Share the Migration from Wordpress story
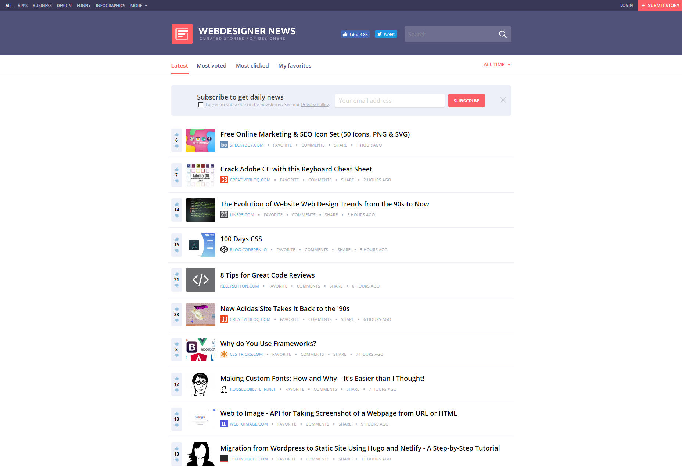Image resolution: width=682 pixels, height=470 pixels. click(x=345, y=459)
